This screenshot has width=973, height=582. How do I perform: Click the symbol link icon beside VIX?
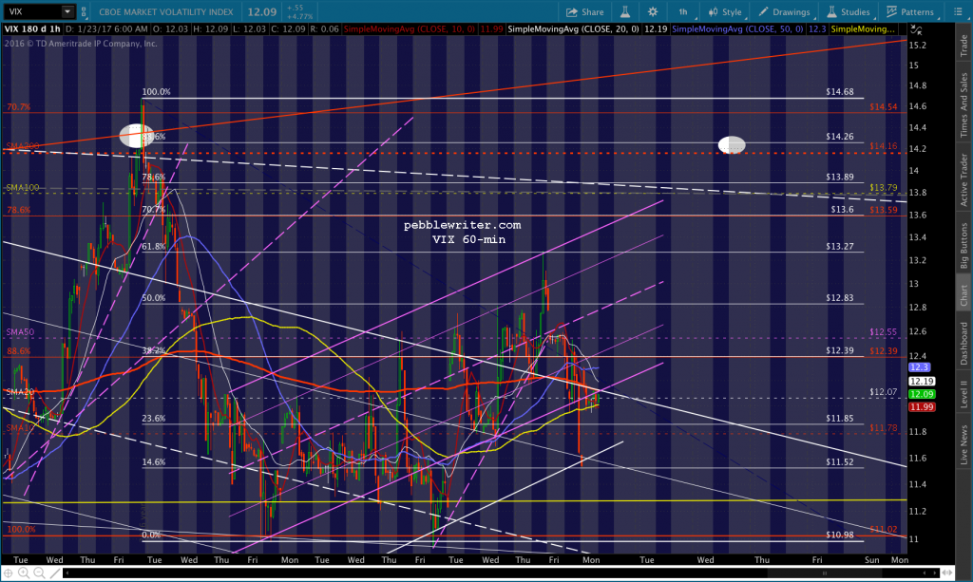[84, 11]
